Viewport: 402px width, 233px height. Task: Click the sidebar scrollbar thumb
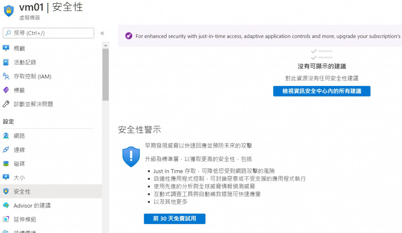click(105, 75)
